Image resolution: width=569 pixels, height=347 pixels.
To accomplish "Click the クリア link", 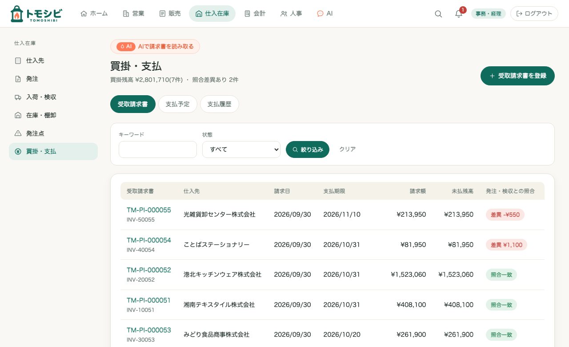I will click(348, 149).
